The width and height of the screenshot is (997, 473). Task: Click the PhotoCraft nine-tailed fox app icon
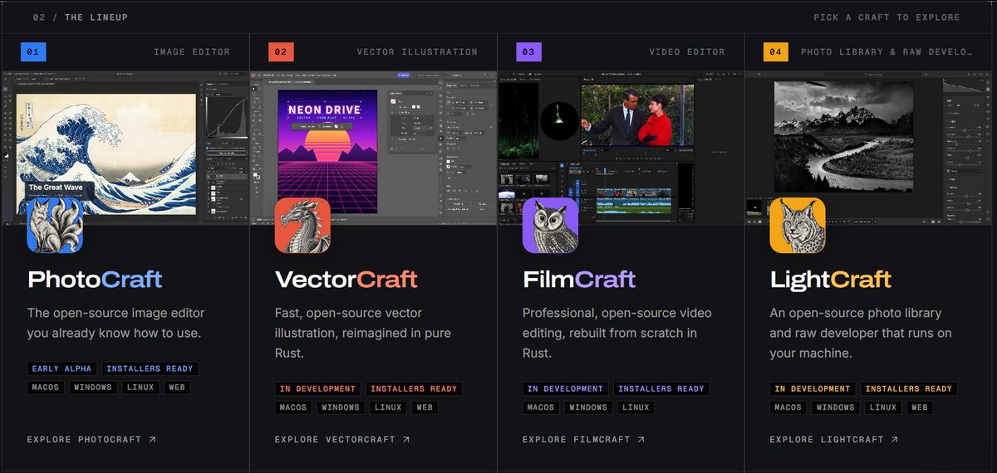point(55,225)
